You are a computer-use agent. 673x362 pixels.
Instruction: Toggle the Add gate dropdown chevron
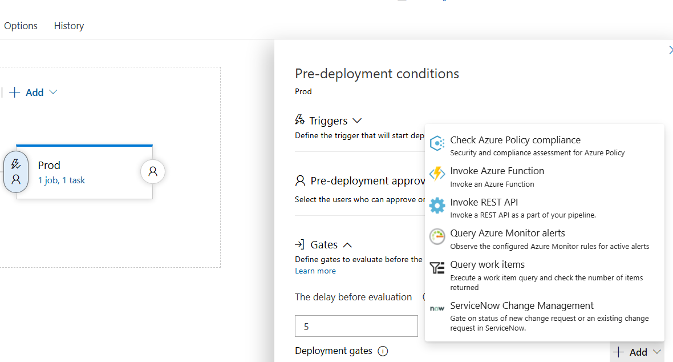(656, 352)
